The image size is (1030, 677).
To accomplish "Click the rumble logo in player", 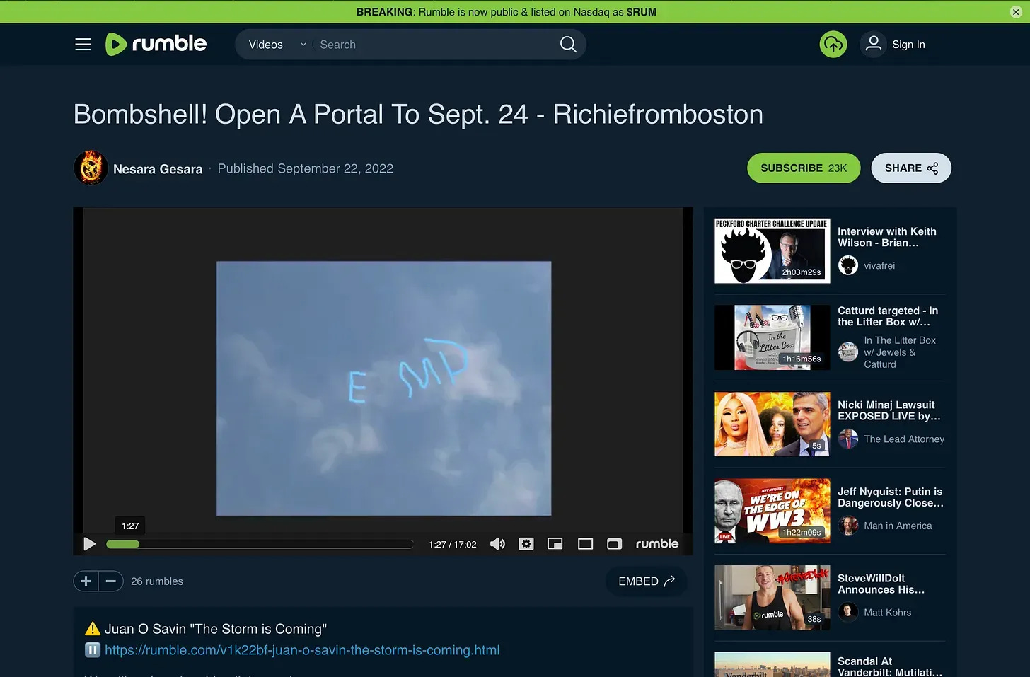I will click(657, 544).
